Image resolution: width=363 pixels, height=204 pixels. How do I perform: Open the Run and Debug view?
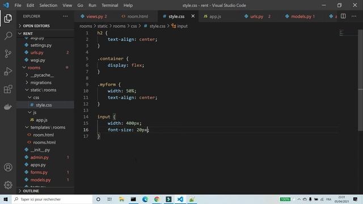click(x=8, y=71)
